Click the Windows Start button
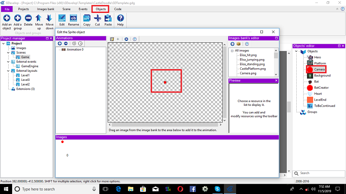 click(x=6, y=189)
